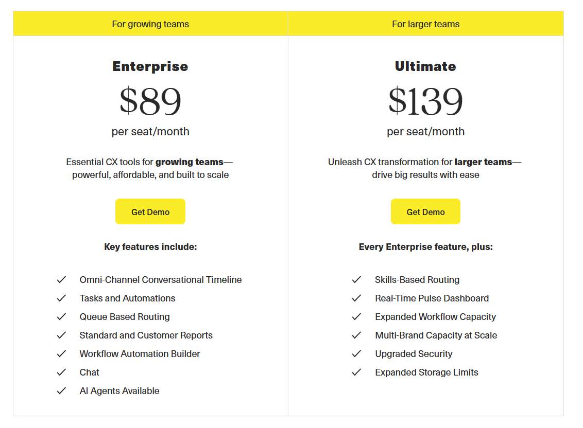
Task: Select the For growing teams banner
Action: click(x=150, y=24)
